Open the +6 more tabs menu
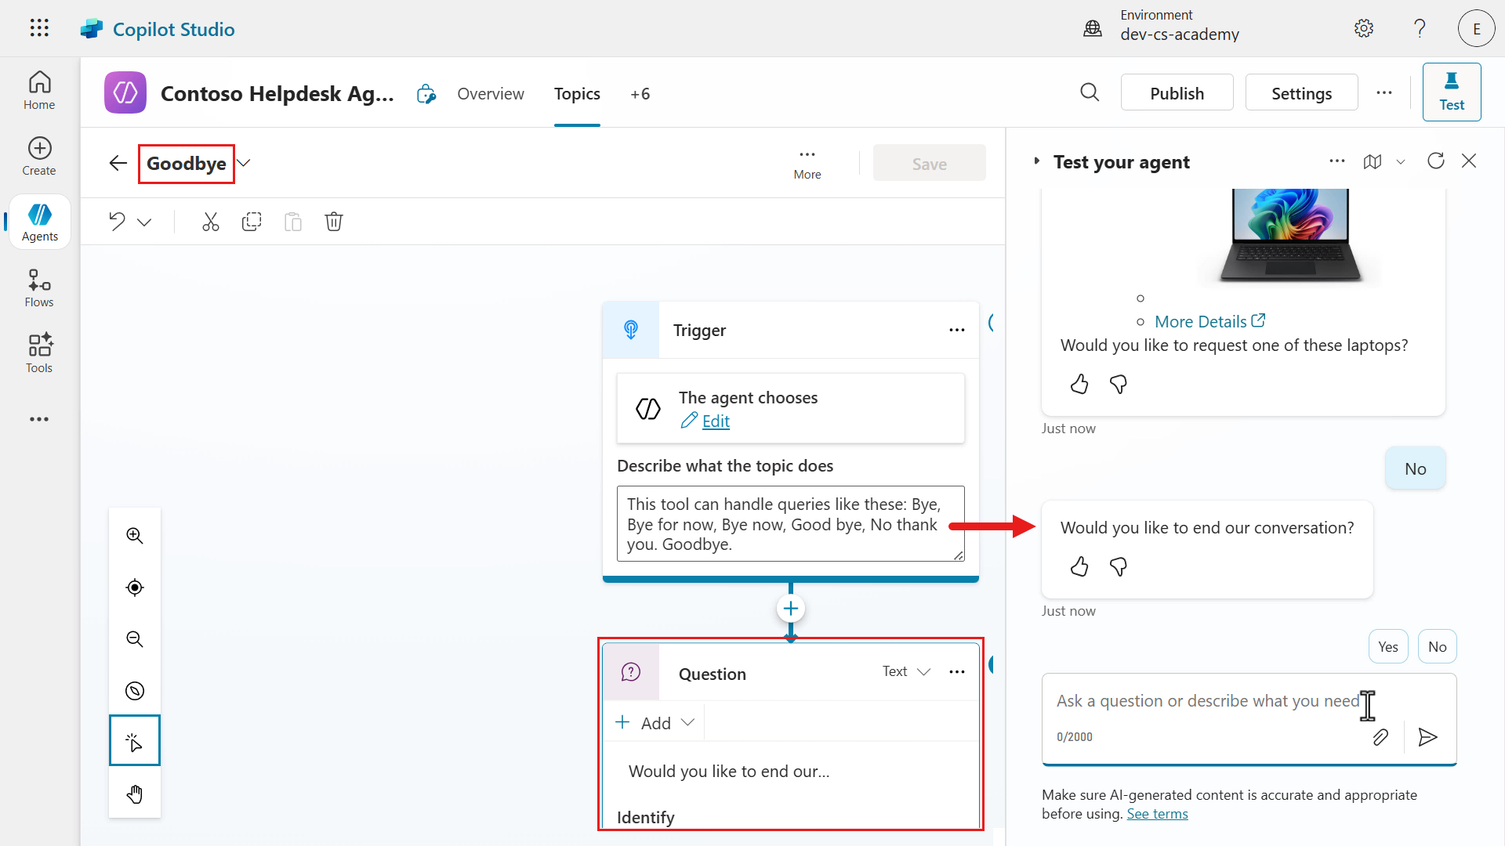The height and width of the screenshot is (846, 1505). 640,94
